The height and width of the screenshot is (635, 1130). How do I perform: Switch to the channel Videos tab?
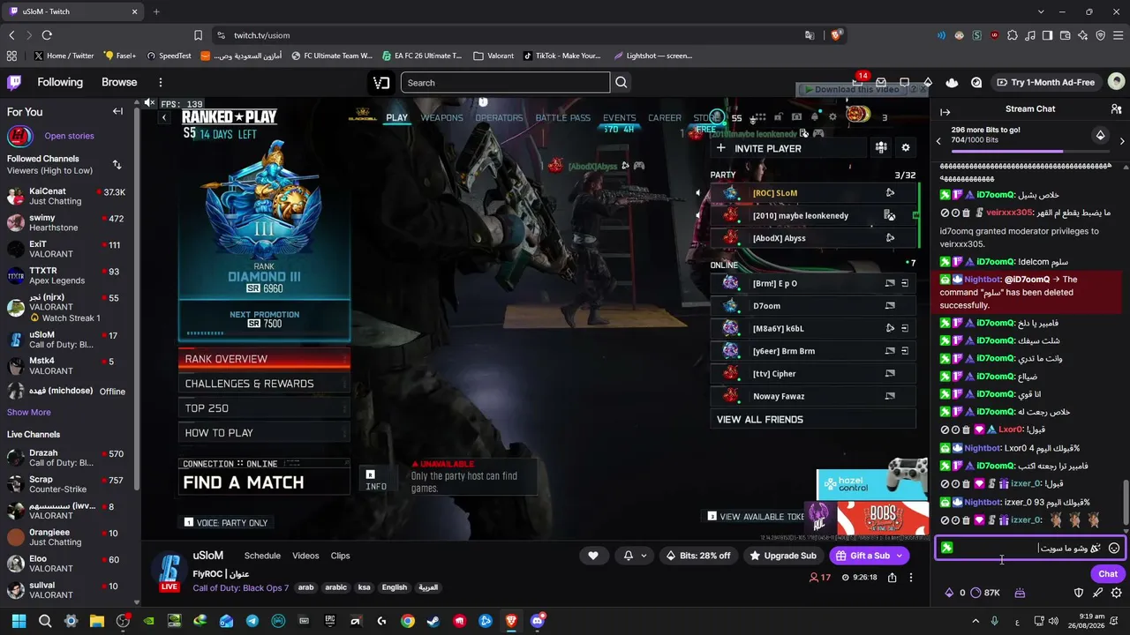tap(305, 556)
